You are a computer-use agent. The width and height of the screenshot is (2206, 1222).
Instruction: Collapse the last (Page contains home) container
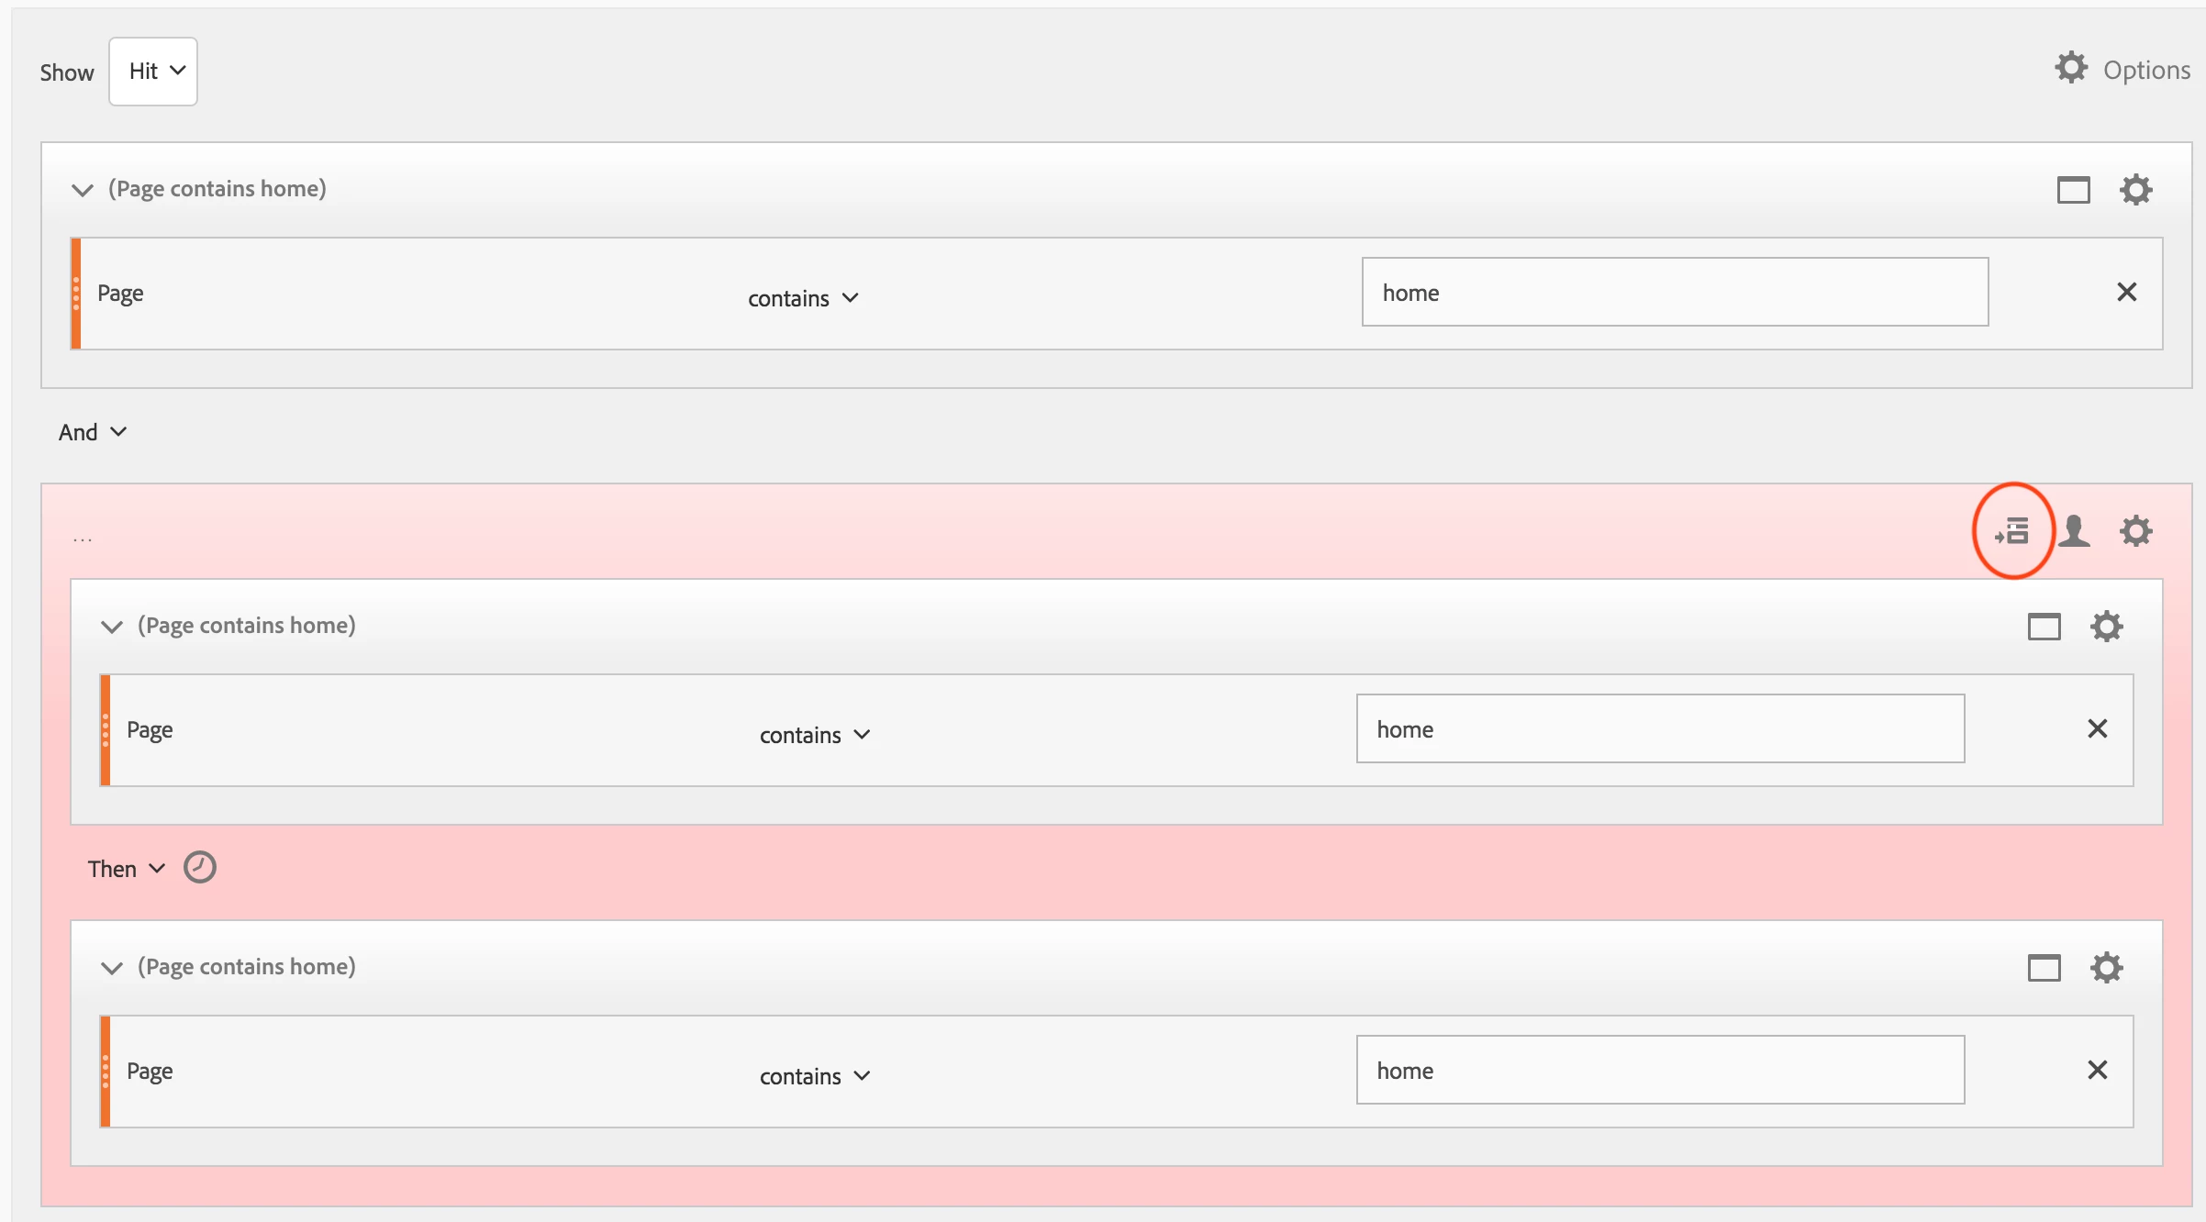point(112,968)
